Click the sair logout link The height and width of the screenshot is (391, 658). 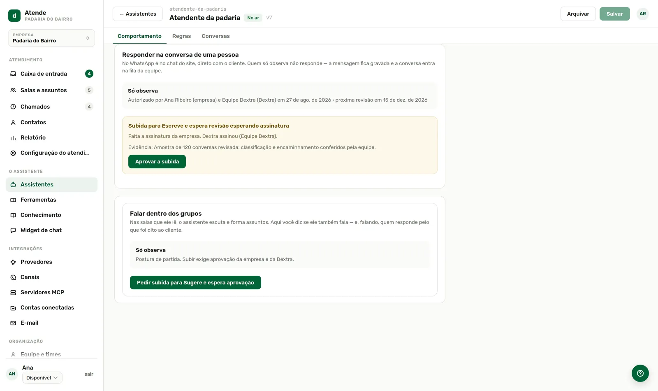tap(89, 374)
